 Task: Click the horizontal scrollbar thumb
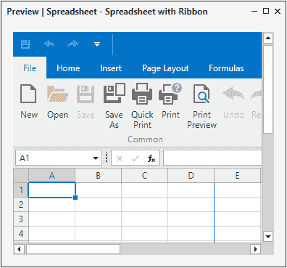(x=73, y=249)
